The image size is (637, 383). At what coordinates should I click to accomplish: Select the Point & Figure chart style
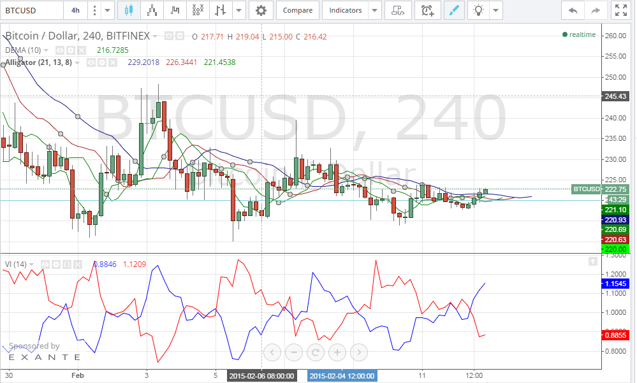(x=198, y=10)
